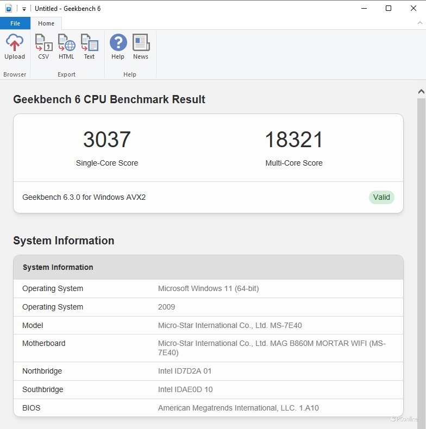Screen dimensions: 426x429
Task: Click the Single-Core Score label
Action: click(107, 163)
